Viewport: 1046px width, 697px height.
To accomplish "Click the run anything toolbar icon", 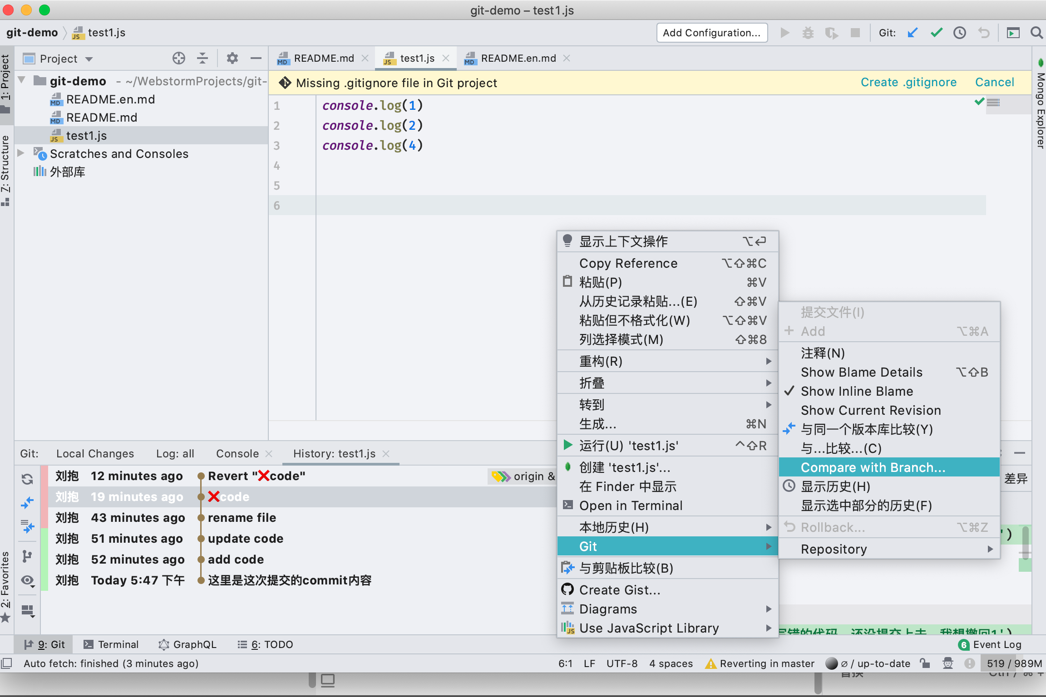I will click(x=1013, y=33).
